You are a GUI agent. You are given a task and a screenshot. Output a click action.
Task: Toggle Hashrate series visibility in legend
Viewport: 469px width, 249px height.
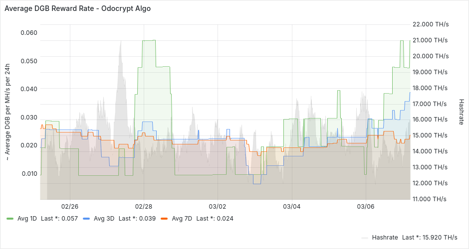pos(385,237)
